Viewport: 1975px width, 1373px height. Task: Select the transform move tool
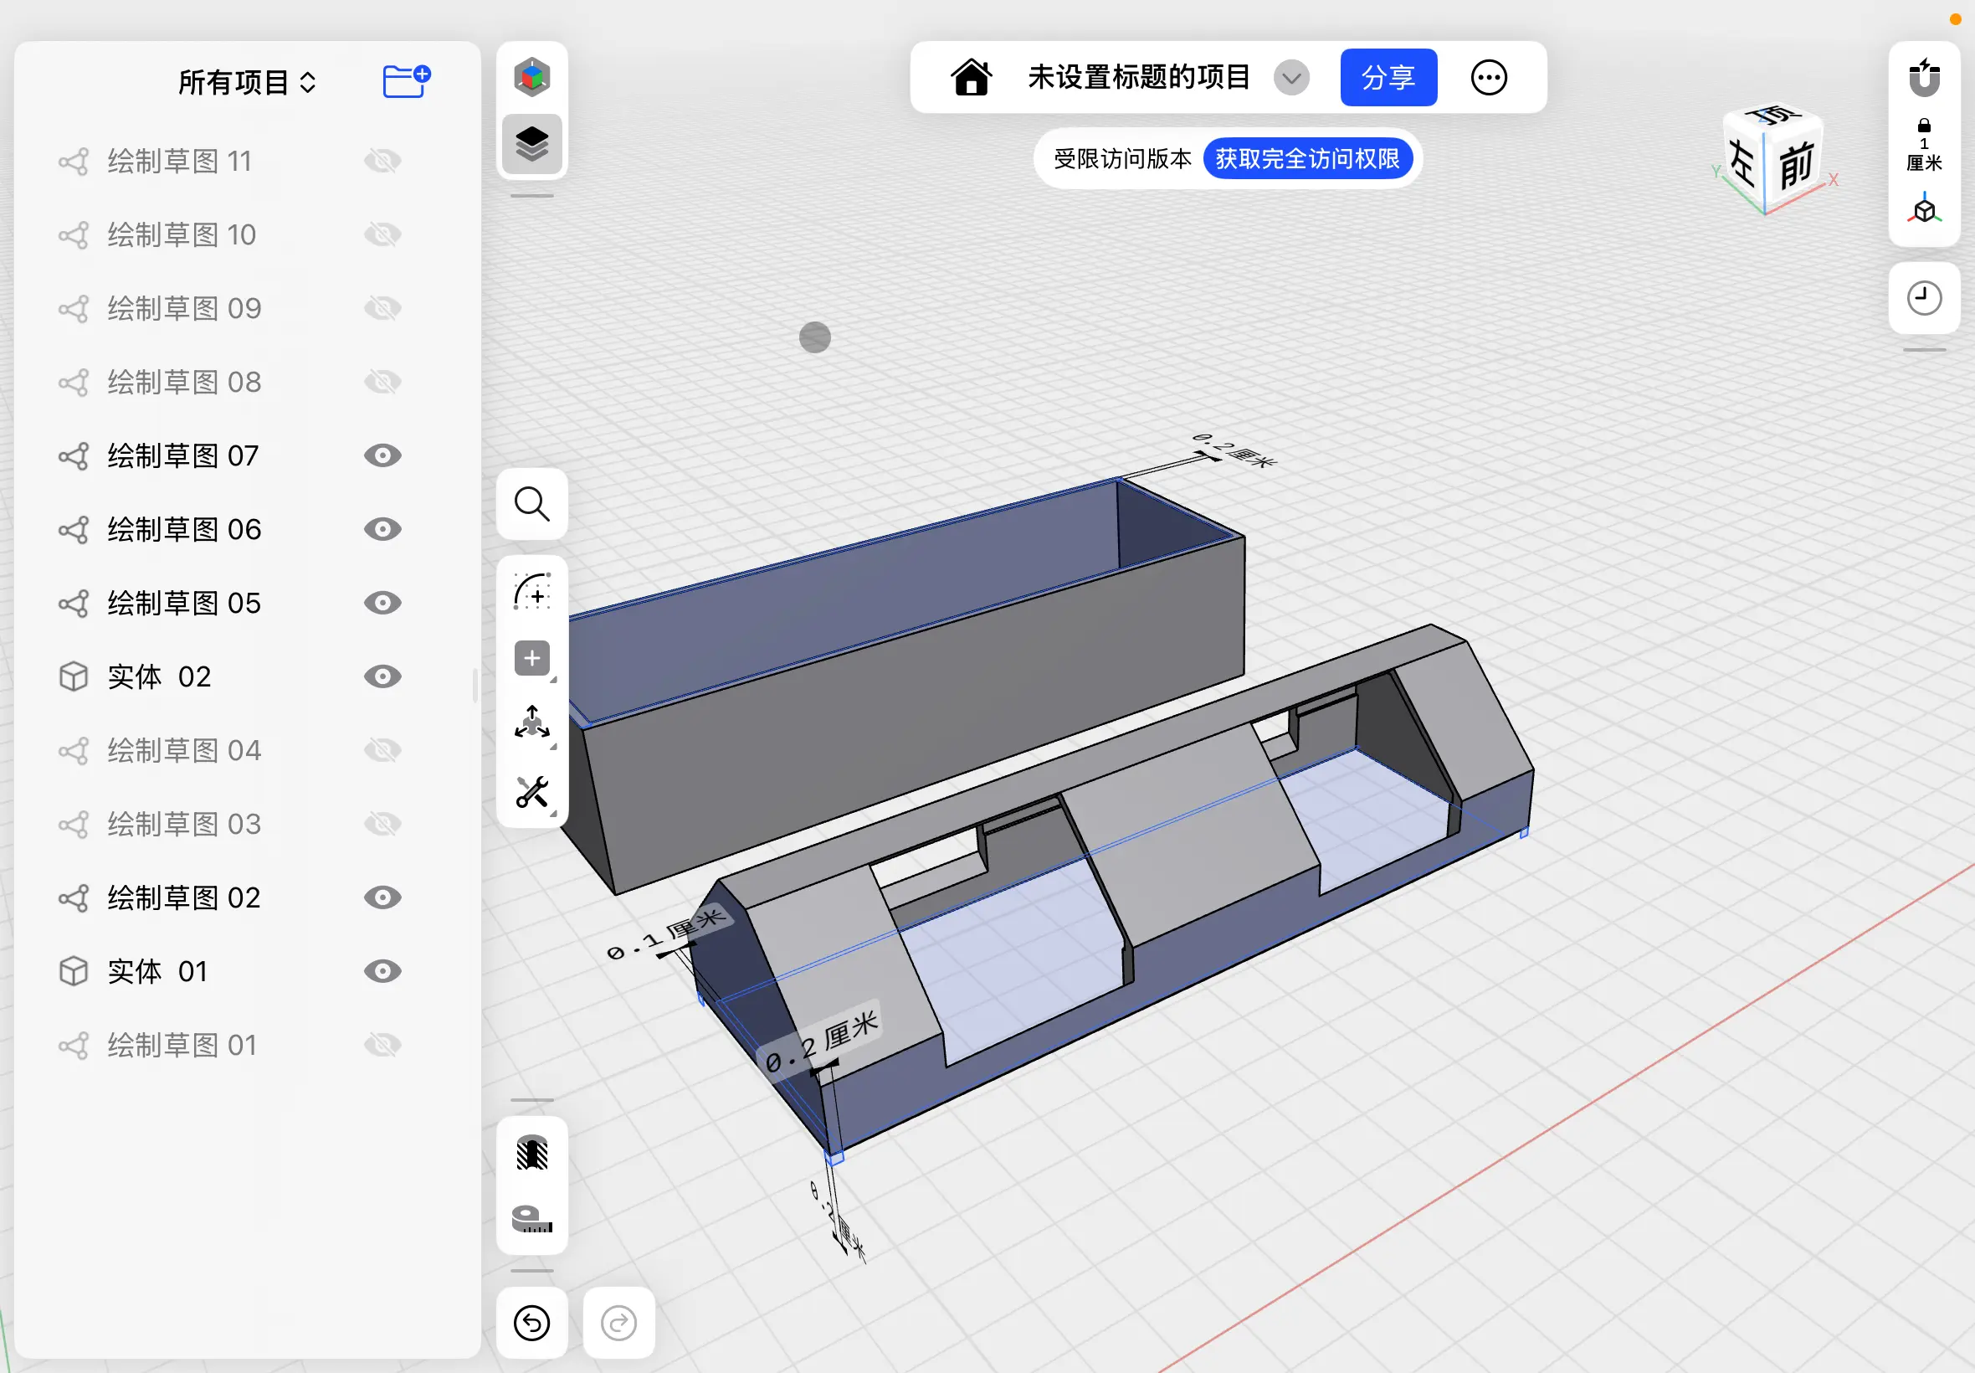tap(531, 723)
